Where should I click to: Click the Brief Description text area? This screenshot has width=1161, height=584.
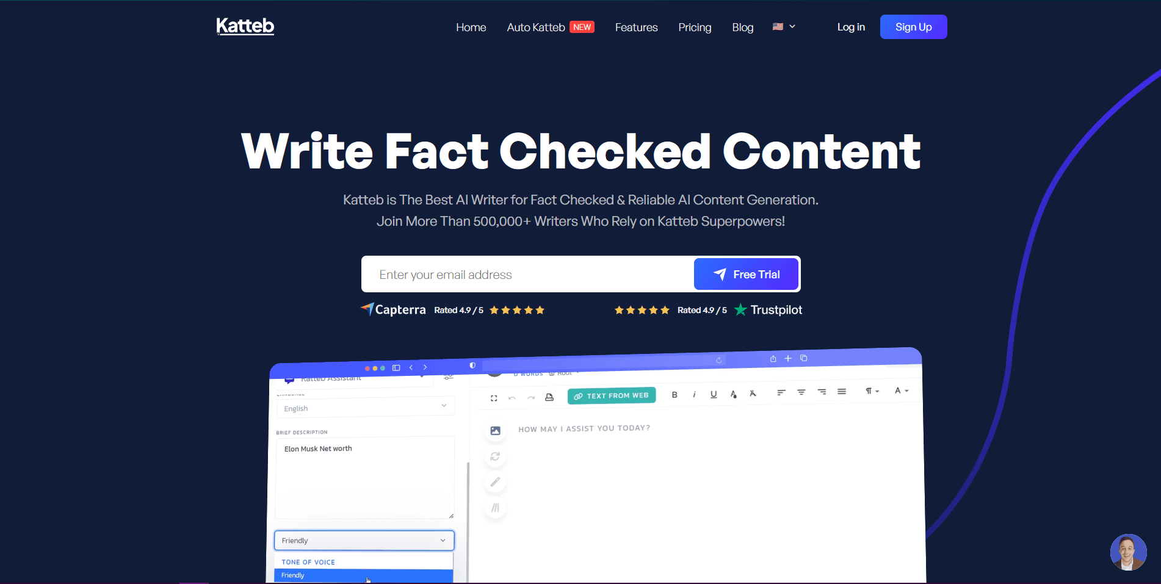point(364,478)
